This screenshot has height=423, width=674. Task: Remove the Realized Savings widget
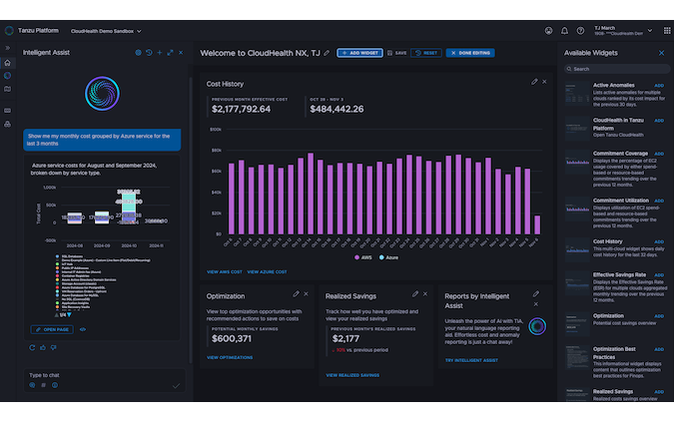pyautogui.click(x=425, y=294)
